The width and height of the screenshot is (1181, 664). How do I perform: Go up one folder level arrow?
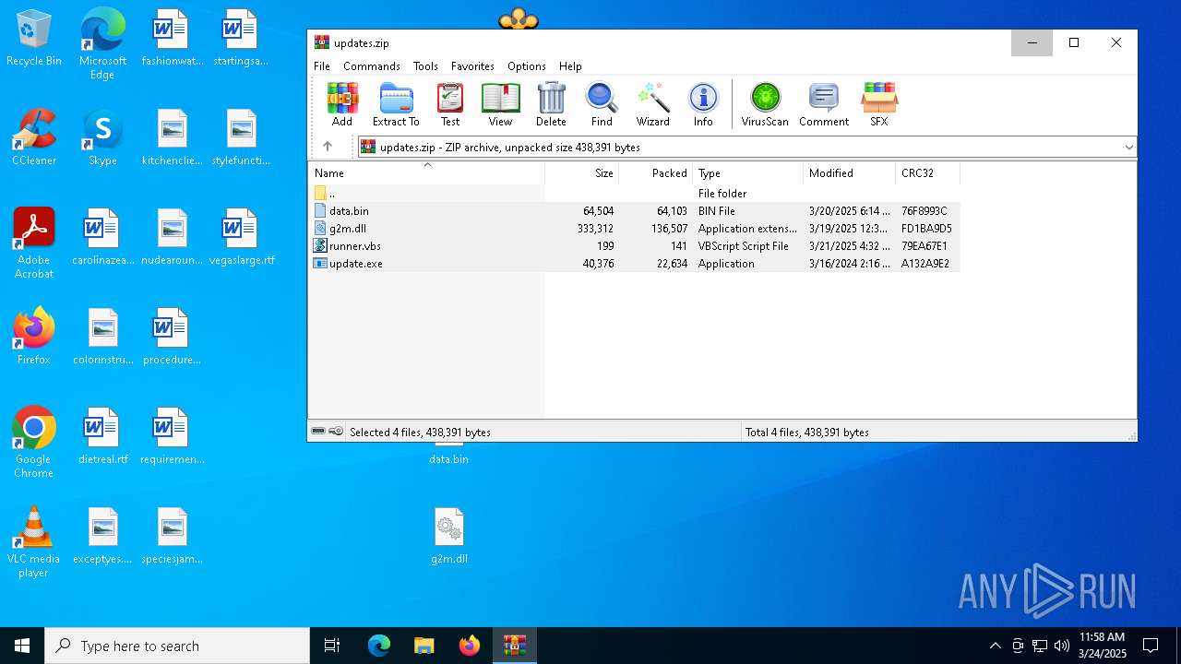328,147
